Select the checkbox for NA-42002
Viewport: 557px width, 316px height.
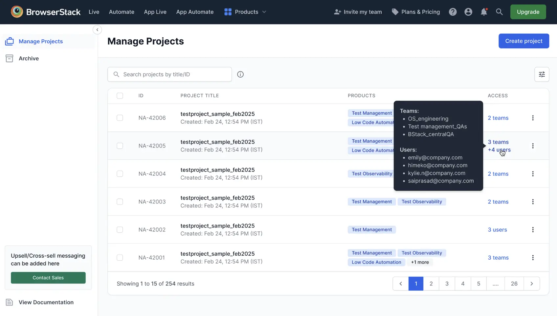[120, 230]
